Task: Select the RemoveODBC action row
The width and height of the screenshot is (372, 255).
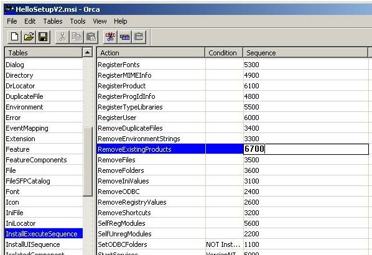Action: click(233, 192)
